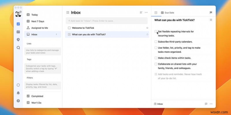Open the Search magnifier icon
This screenshot has width=231, height=115.
click(18, 47)
